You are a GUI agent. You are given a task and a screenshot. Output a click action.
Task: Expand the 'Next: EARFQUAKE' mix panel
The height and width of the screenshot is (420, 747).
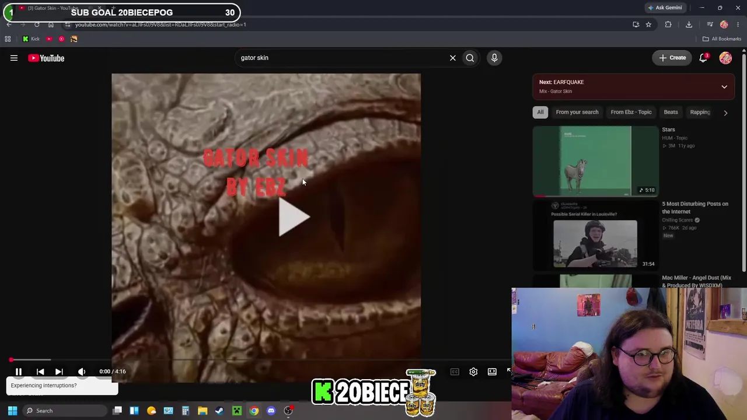click(x=633, y=86)
